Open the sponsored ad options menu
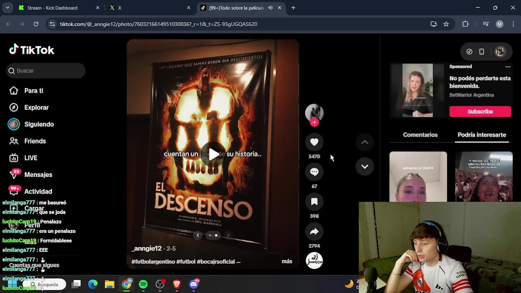 (508, 67)
